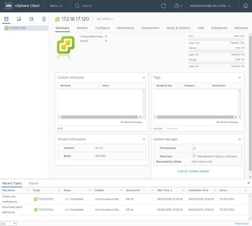This screenshot has height=226, width=252.
Task: Click the Custom Attributes horizontal scrollbar
Action: click(x=100, y=117)
